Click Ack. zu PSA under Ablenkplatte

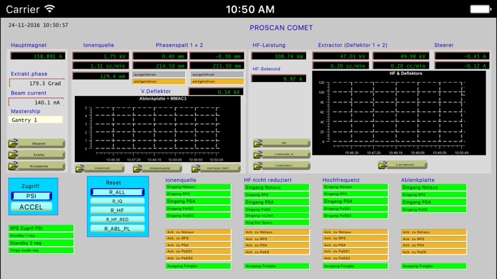pos(434,245)
